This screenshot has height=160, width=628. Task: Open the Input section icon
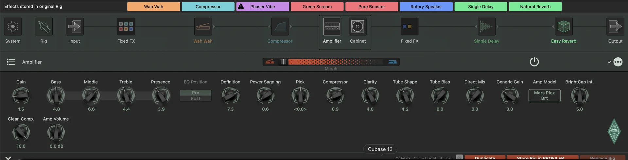[75, 26]
